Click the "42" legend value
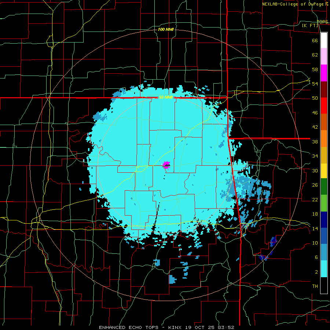330x330 pixels. (315, 127)
